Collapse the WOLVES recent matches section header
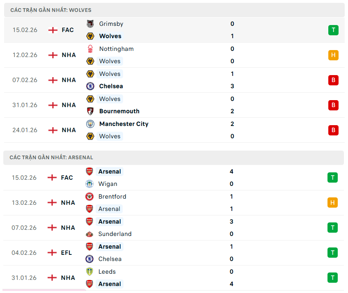Viewport: 348px width, 293px height. click(x=174, y=10)
